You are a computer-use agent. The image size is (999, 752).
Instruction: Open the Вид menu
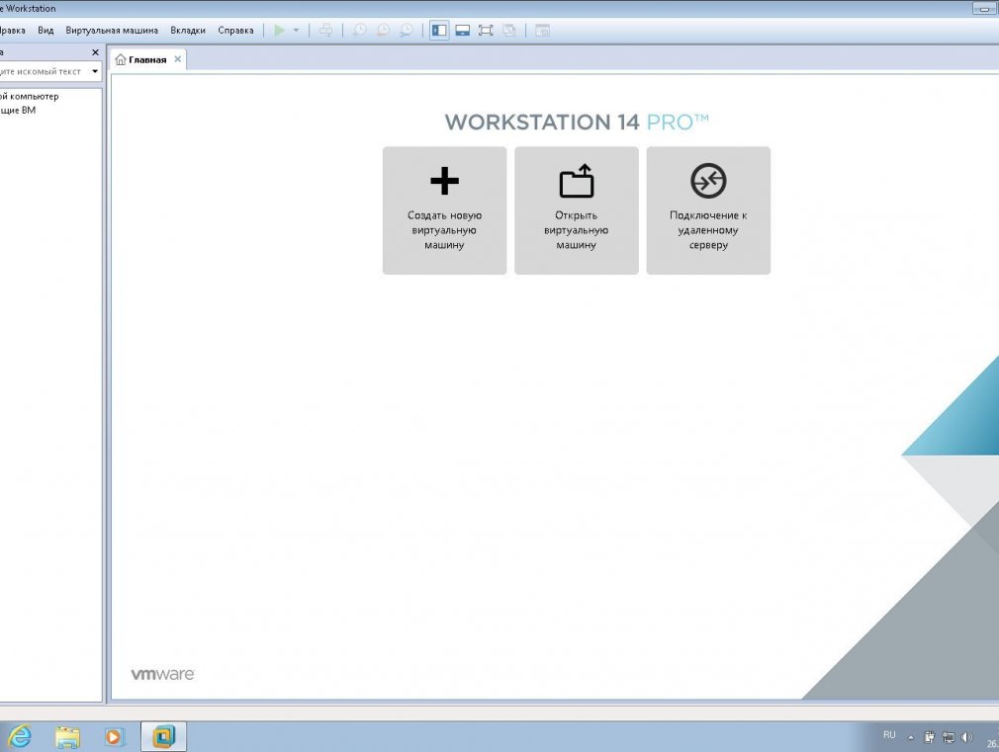pyautogui.click(x=45, y=30)
